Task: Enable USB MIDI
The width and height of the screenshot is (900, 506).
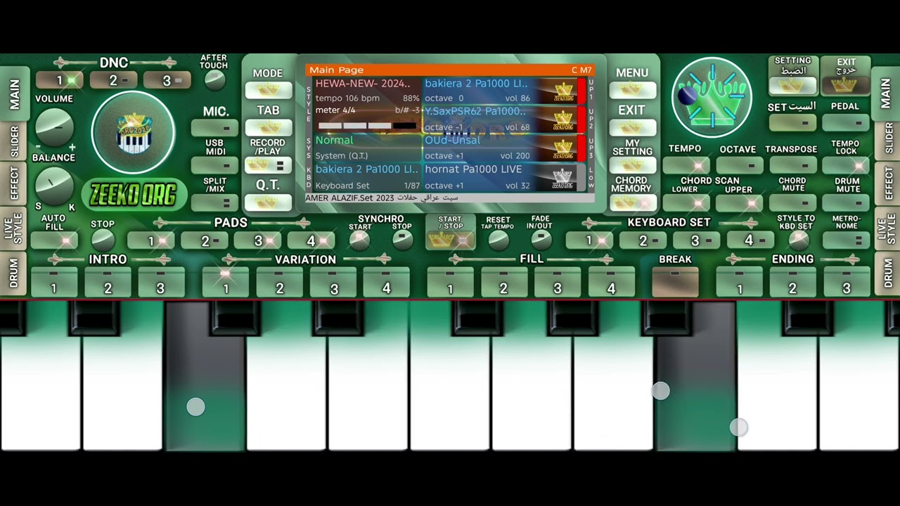Action: tap(214, 165)
